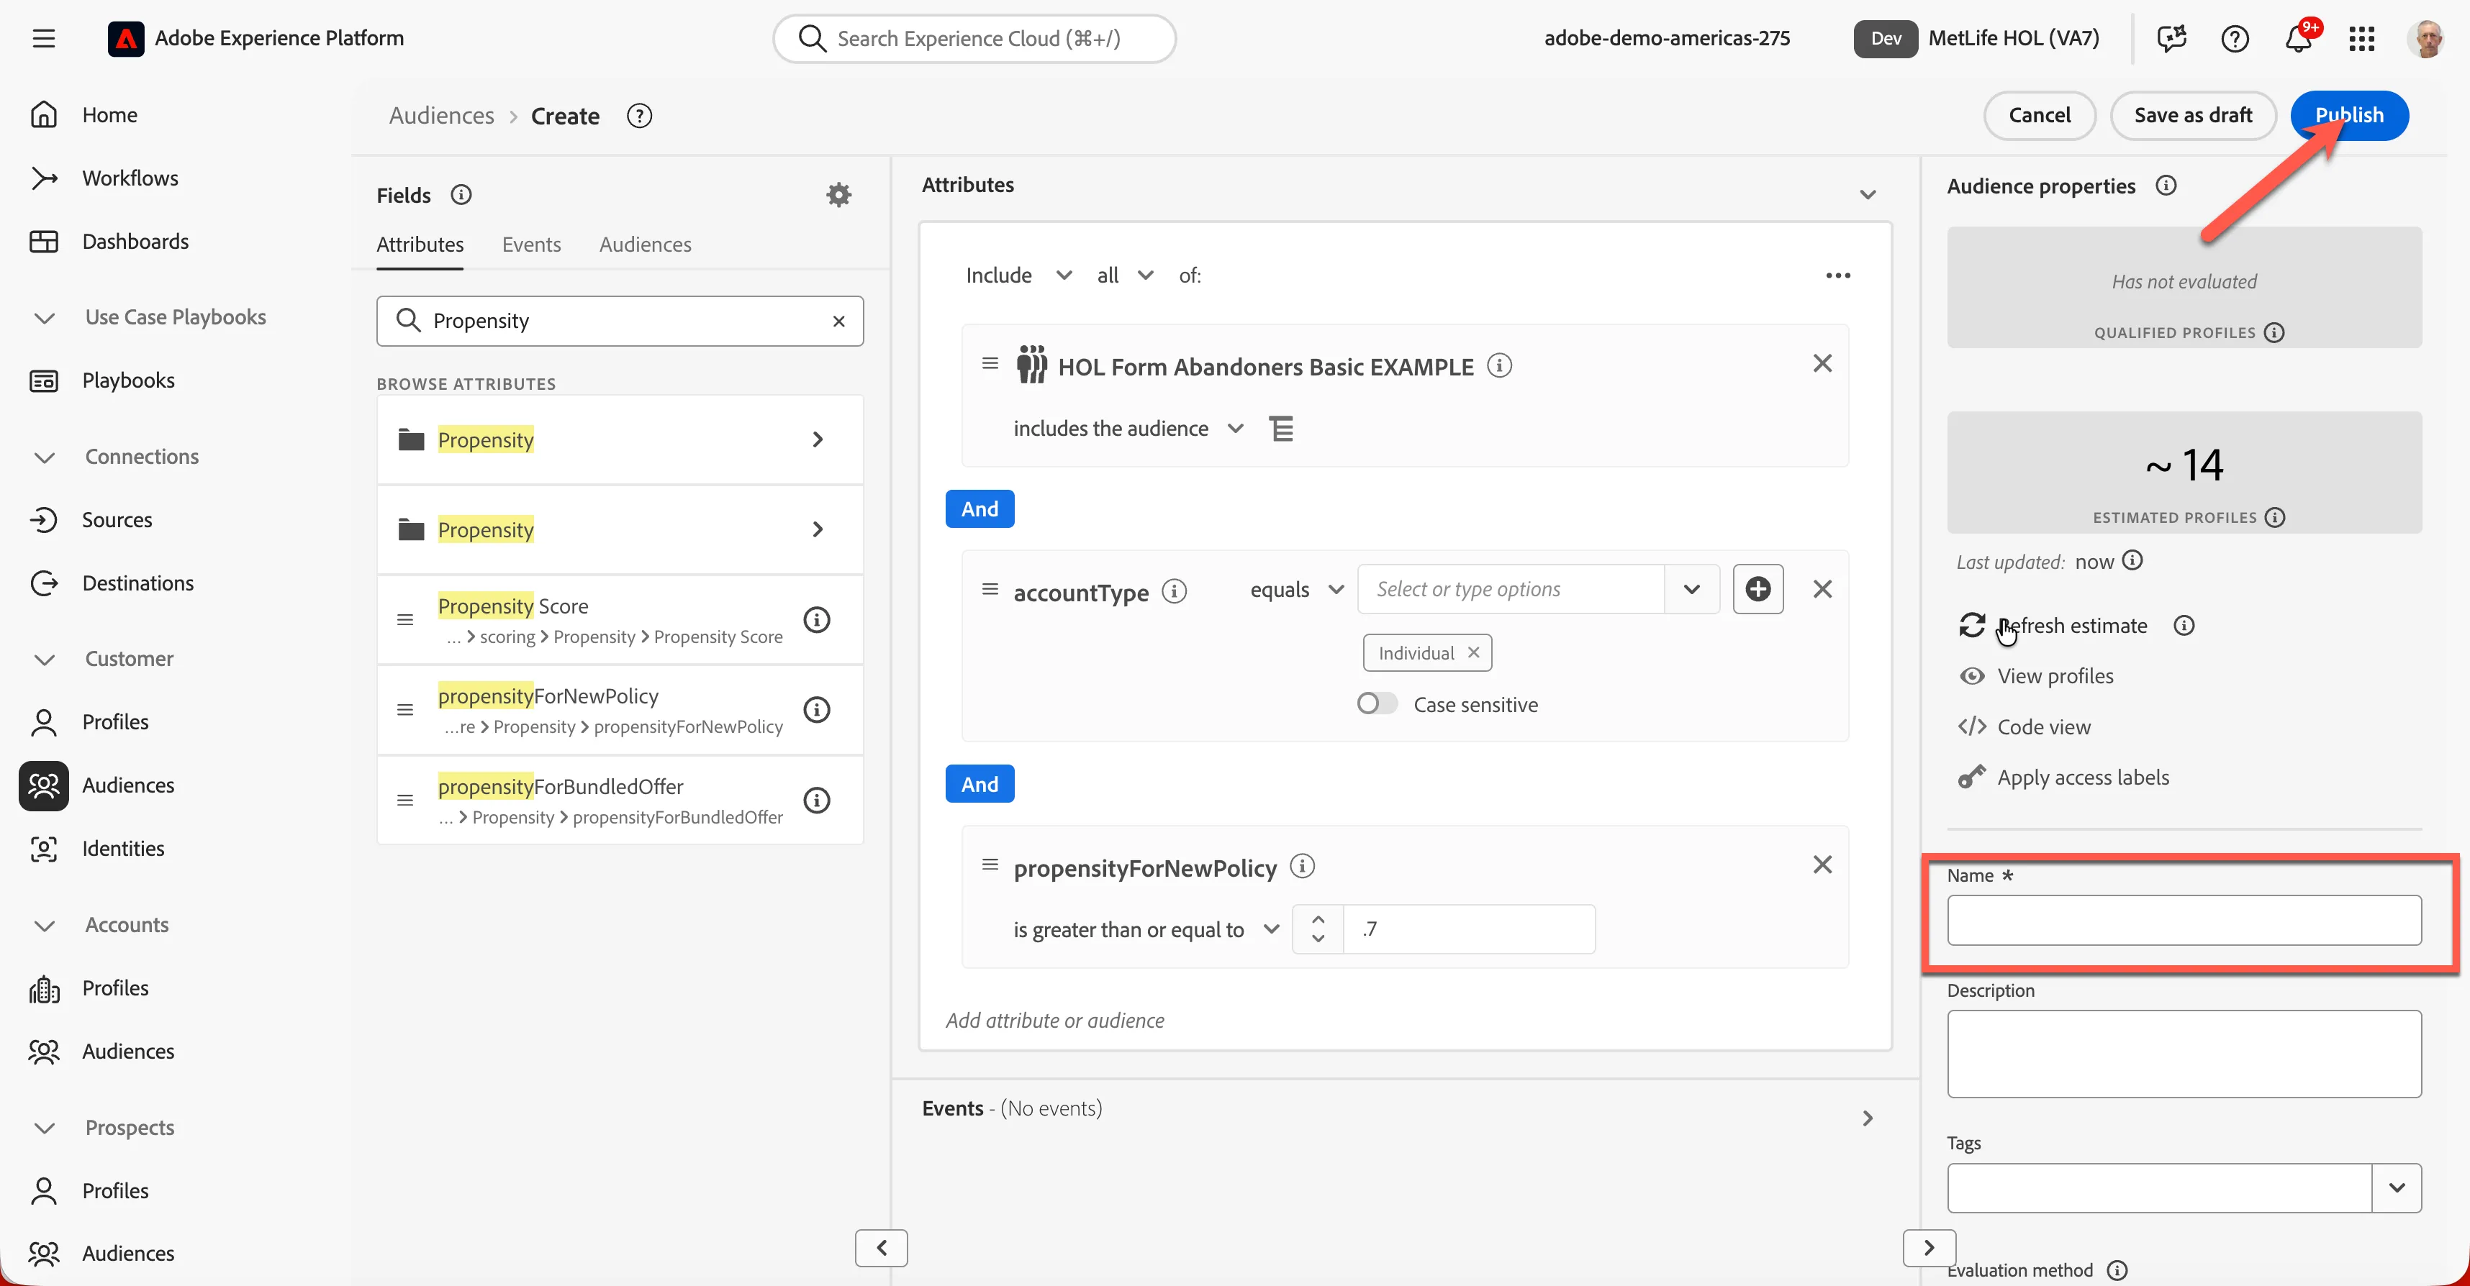This screenshot has width=2470, height=1286.
Task: Open Code view
Action: (x=2025, y=727)
